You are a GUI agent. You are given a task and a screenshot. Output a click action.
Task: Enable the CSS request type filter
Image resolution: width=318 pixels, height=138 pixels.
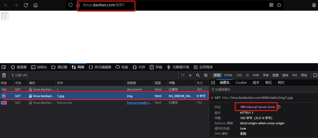[239, 75]
